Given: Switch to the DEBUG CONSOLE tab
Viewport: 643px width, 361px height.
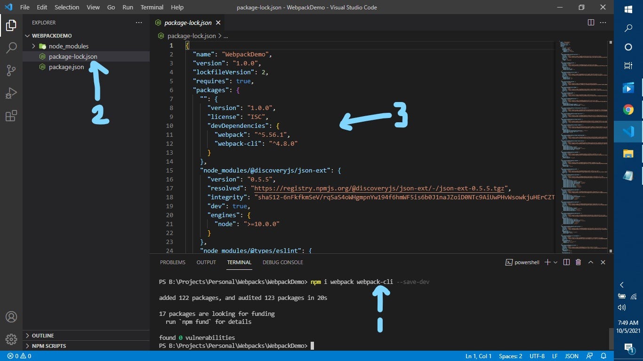Looking at the screenshot, I should 283,262.
